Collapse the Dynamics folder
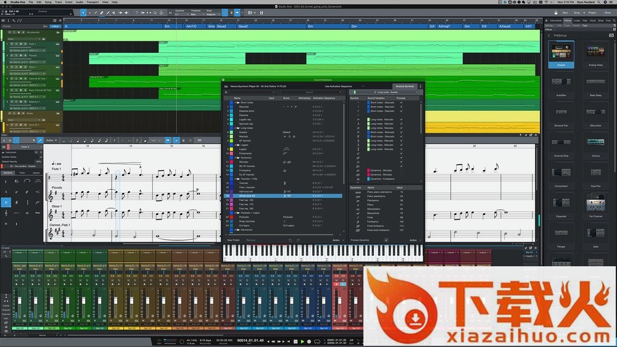This screenshot has height=347, width=617. click(x=235, y=158)
